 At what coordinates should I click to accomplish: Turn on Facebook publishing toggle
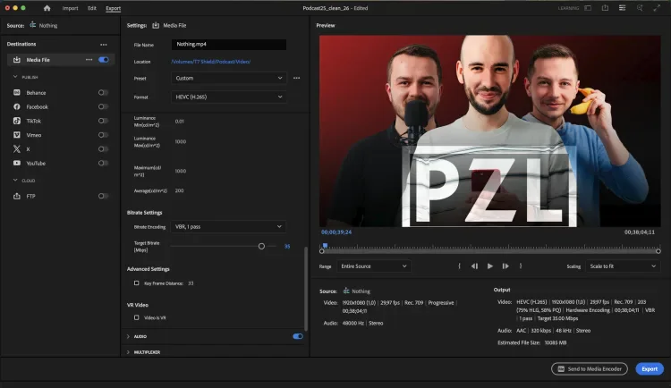[x=103, y=106]
